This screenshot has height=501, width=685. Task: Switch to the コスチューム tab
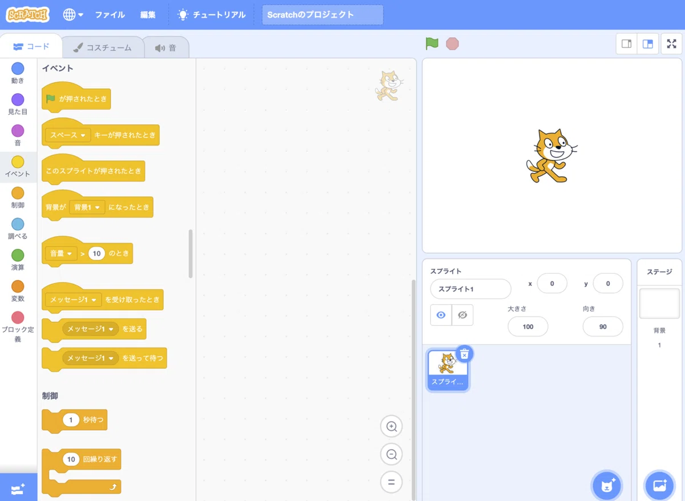(x=102, y=48)
